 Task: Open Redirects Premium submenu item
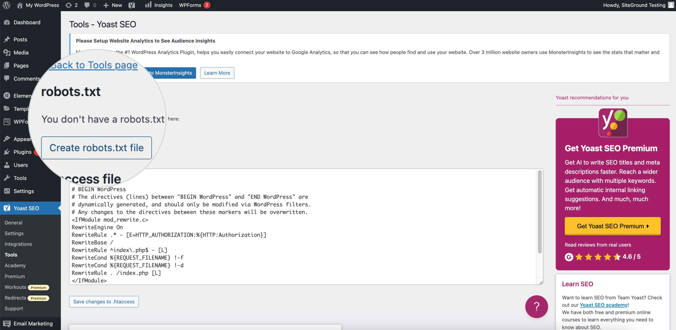tap(27, 298)
